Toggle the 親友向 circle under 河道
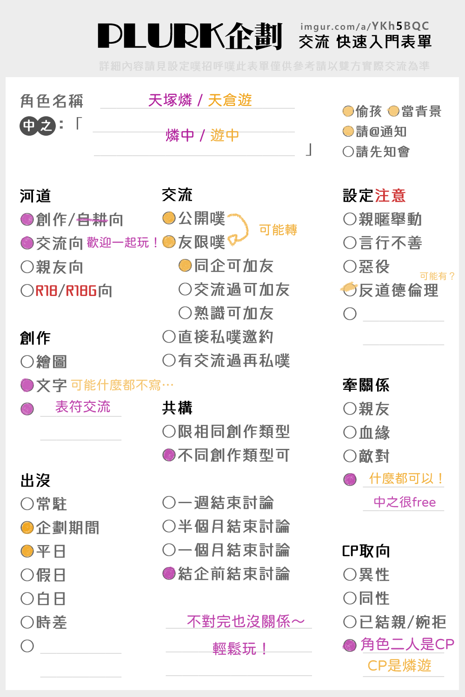This screenshot has width=465, height=697. 27,267
